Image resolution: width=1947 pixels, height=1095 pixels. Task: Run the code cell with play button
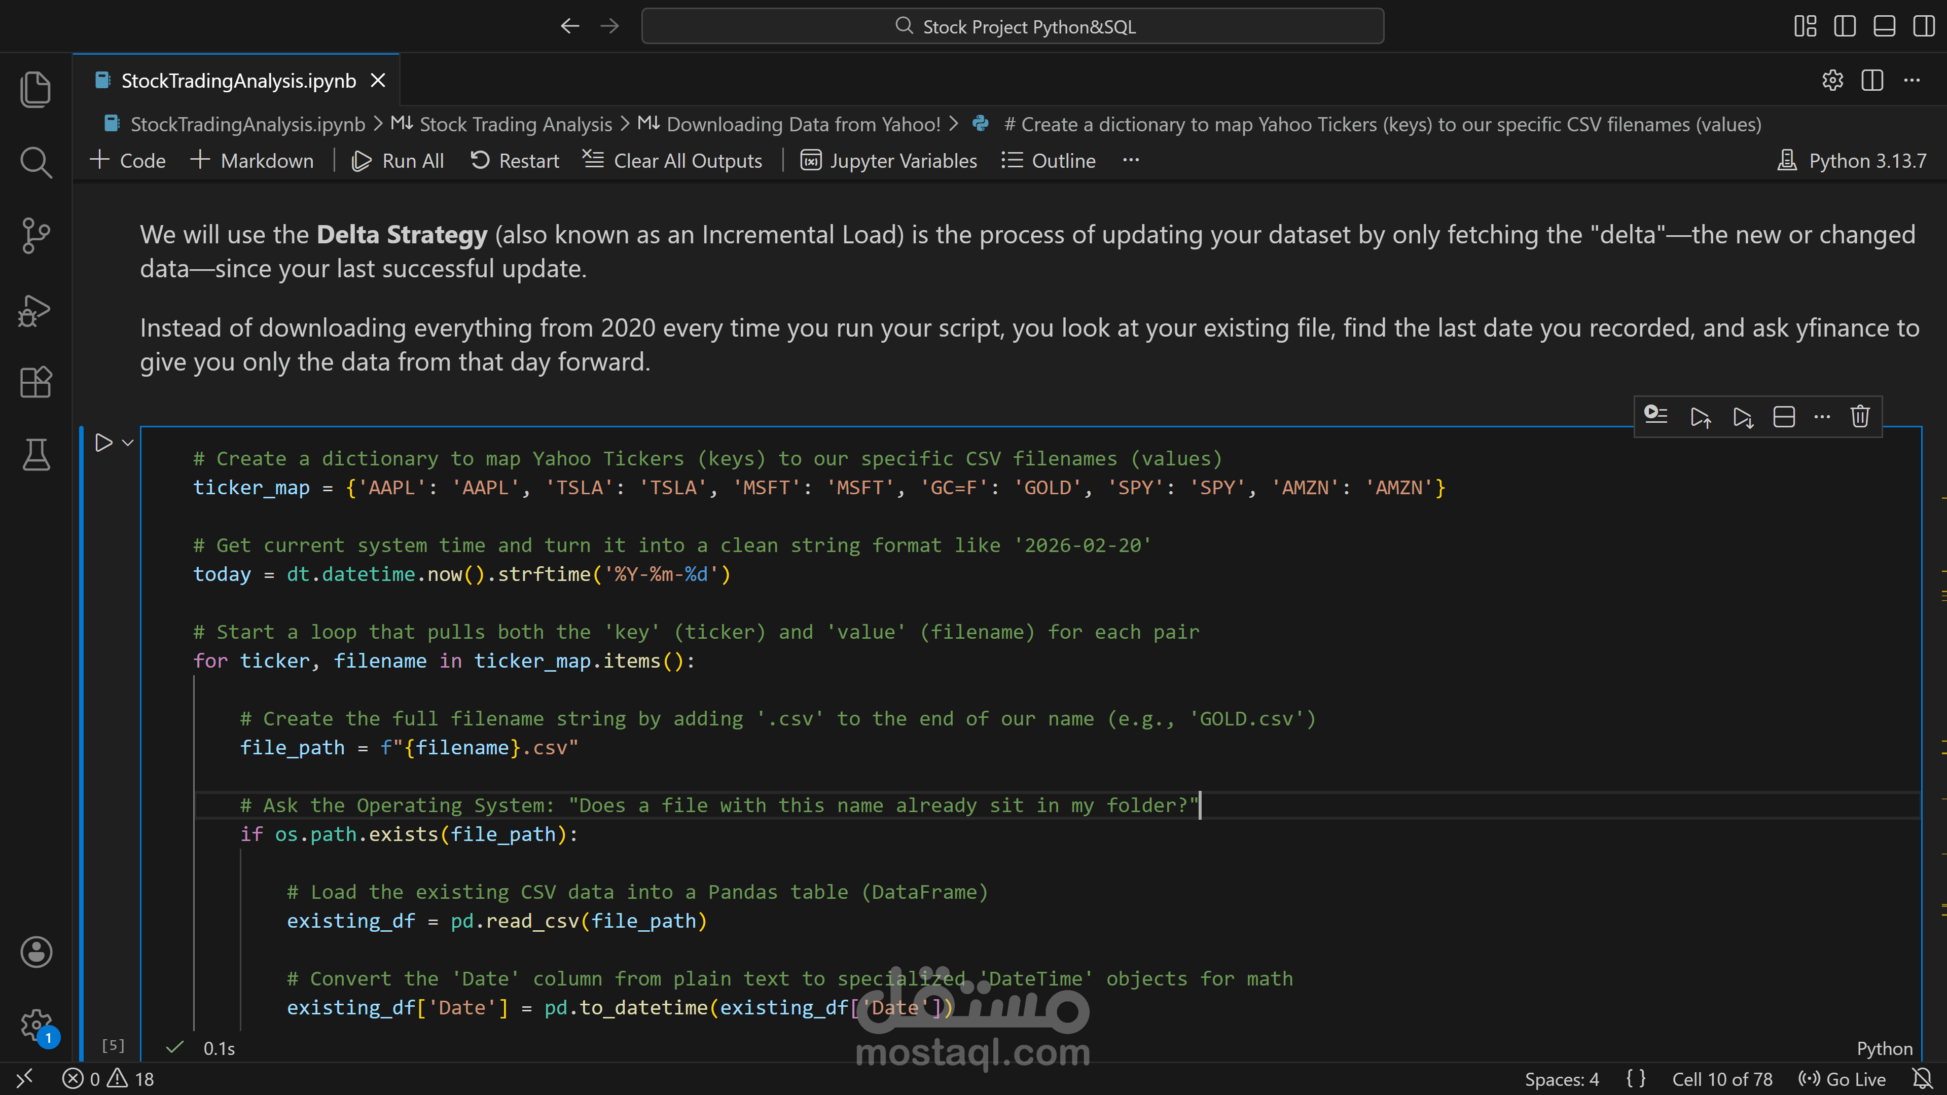pos(103,443)
